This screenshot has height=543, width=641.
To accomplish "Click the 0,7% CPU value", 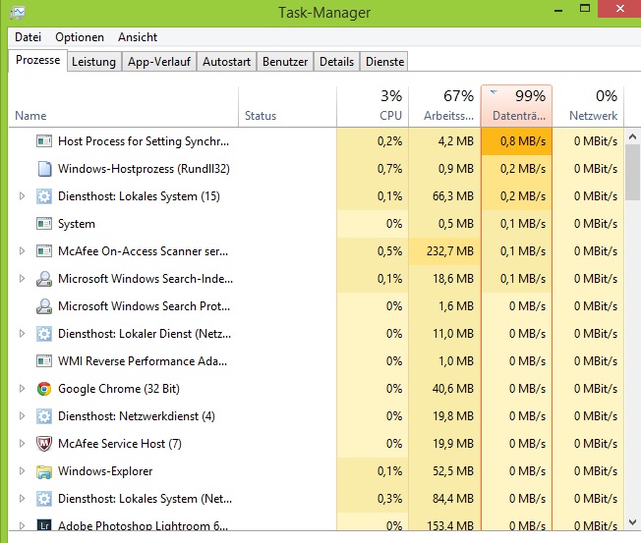I will (x=390, y=169).
